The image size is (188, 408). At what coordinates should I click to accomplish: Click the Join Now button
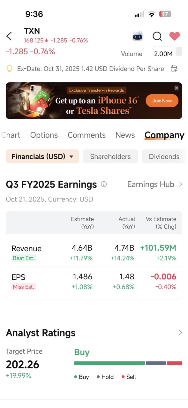[162, 101]
